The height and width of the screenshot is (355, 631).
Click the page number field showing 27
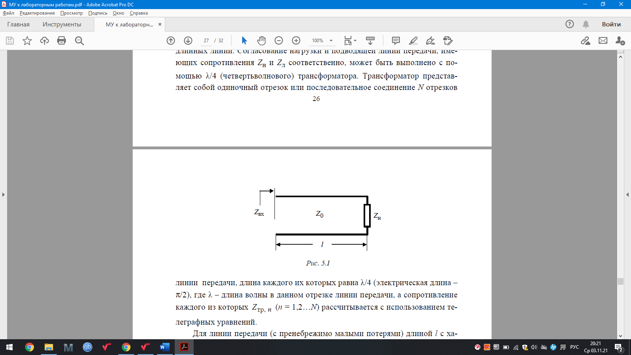click(206, 41)
